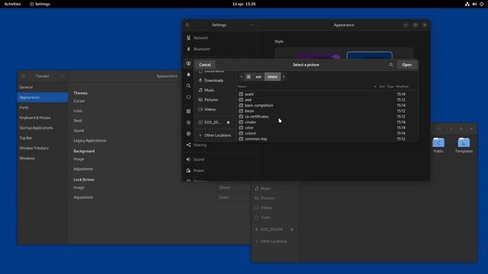Image resolution: width=488 pixels, height=274 pixels.
Task: Click root filesystem icon in the path bar
Action: 249,77
